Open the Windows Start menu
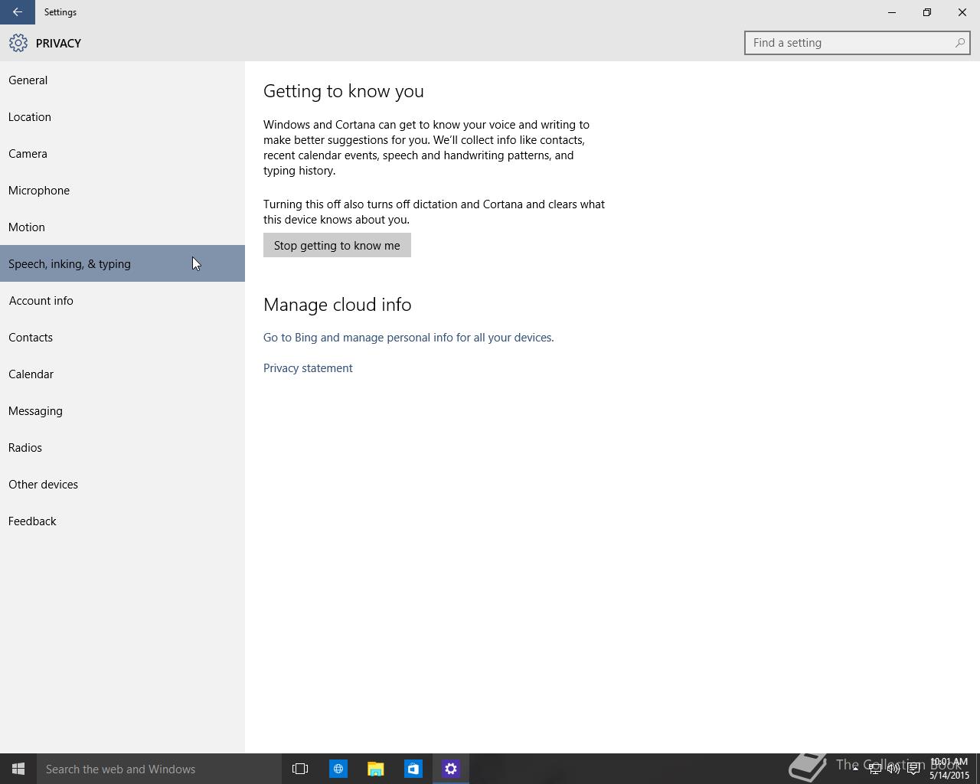 (18, 769)
